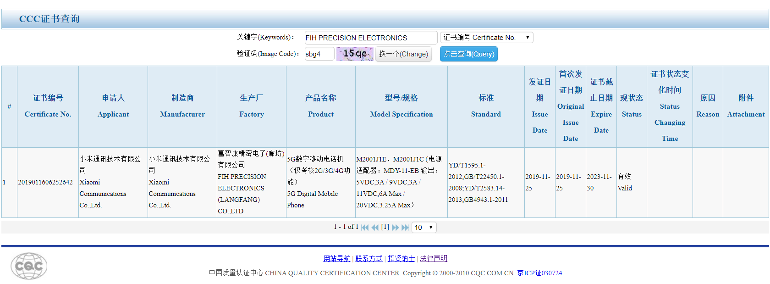Click the YD/T1595.1-2012 standard cell
The height and width of the screenshot is (284, 770).
tap(486, 183)
